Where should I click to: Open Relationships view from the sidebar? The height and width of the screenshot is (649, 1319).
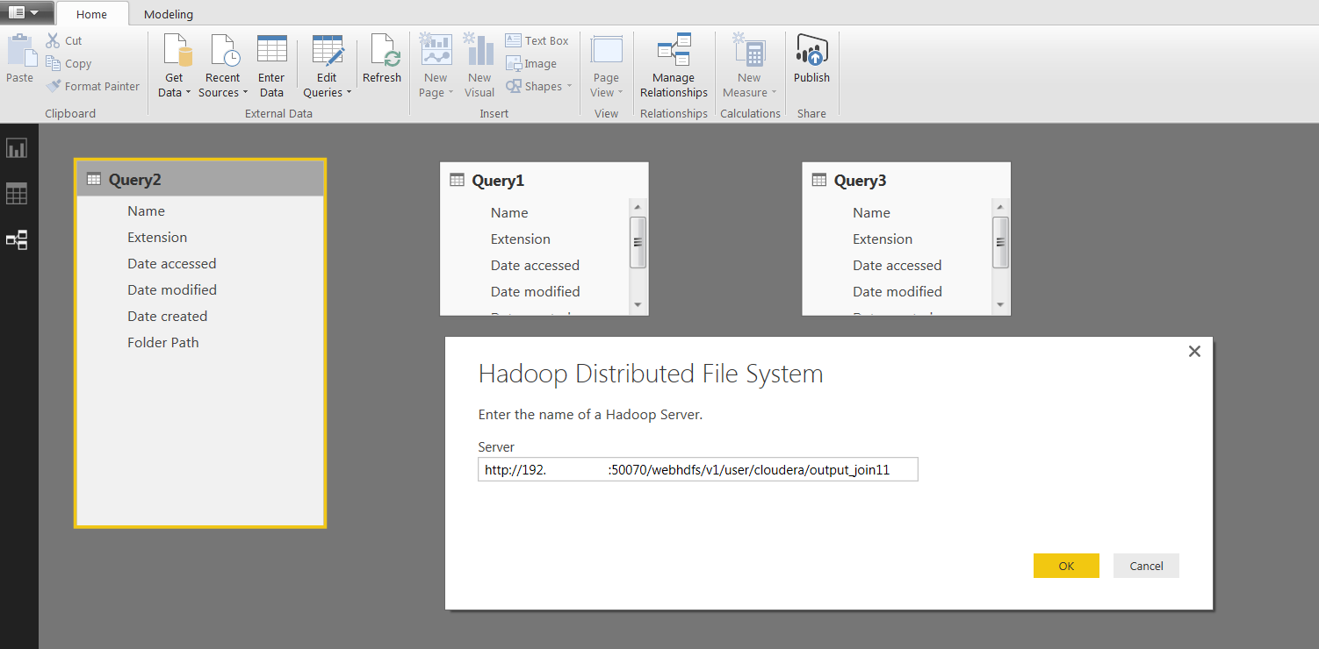(18, 239)
